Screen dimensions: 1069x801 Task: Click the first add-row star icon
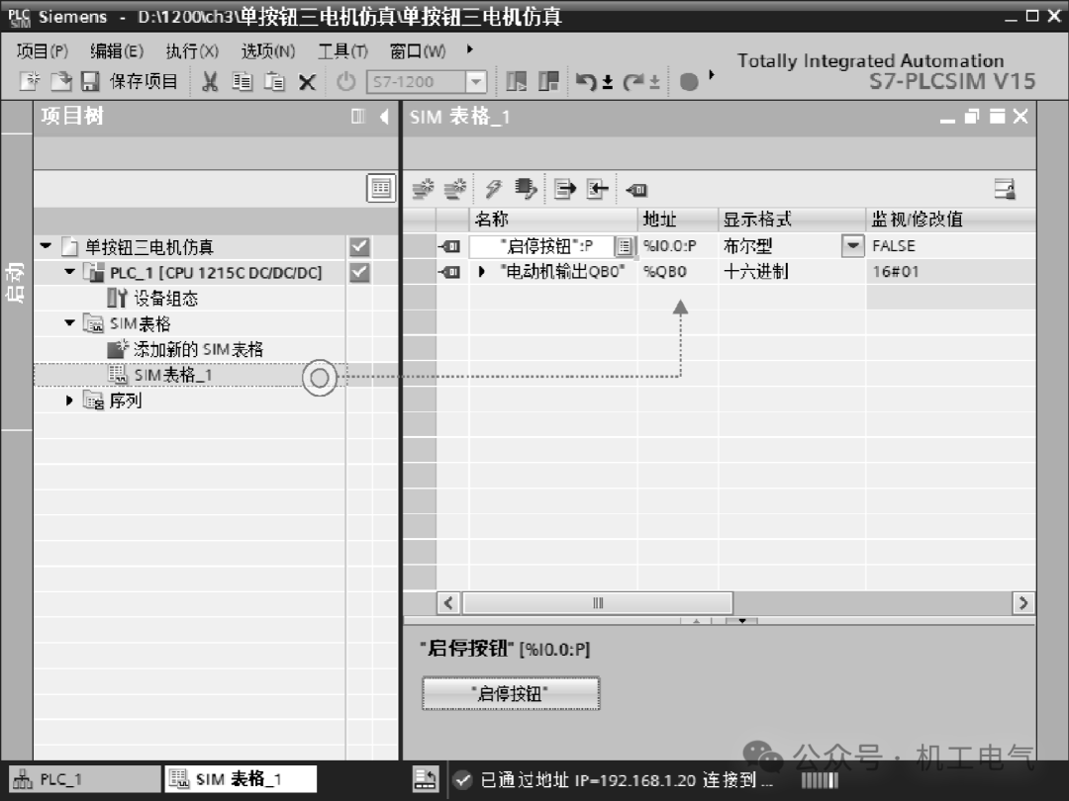point(424,189)
